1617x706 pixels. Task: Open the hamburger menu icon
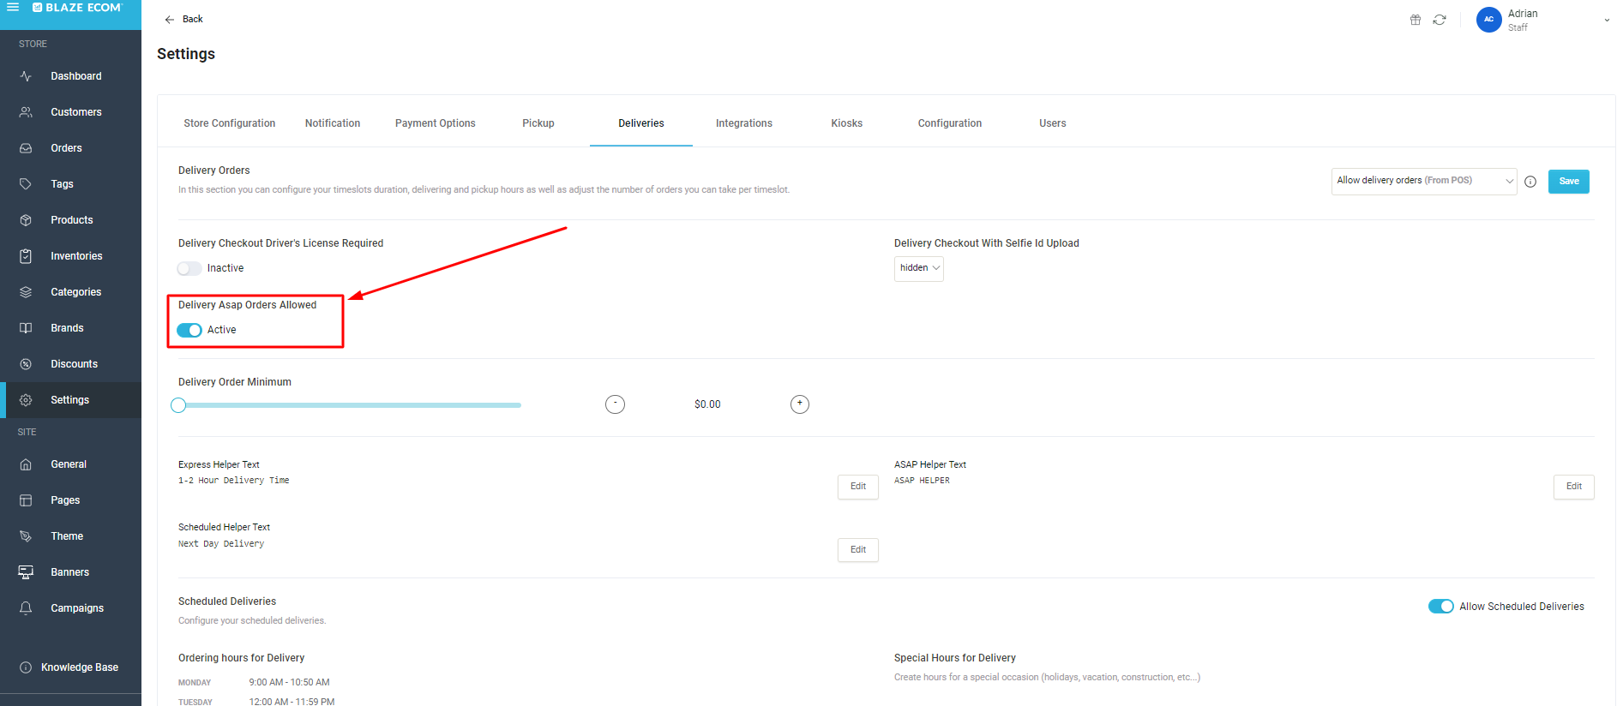13,7
